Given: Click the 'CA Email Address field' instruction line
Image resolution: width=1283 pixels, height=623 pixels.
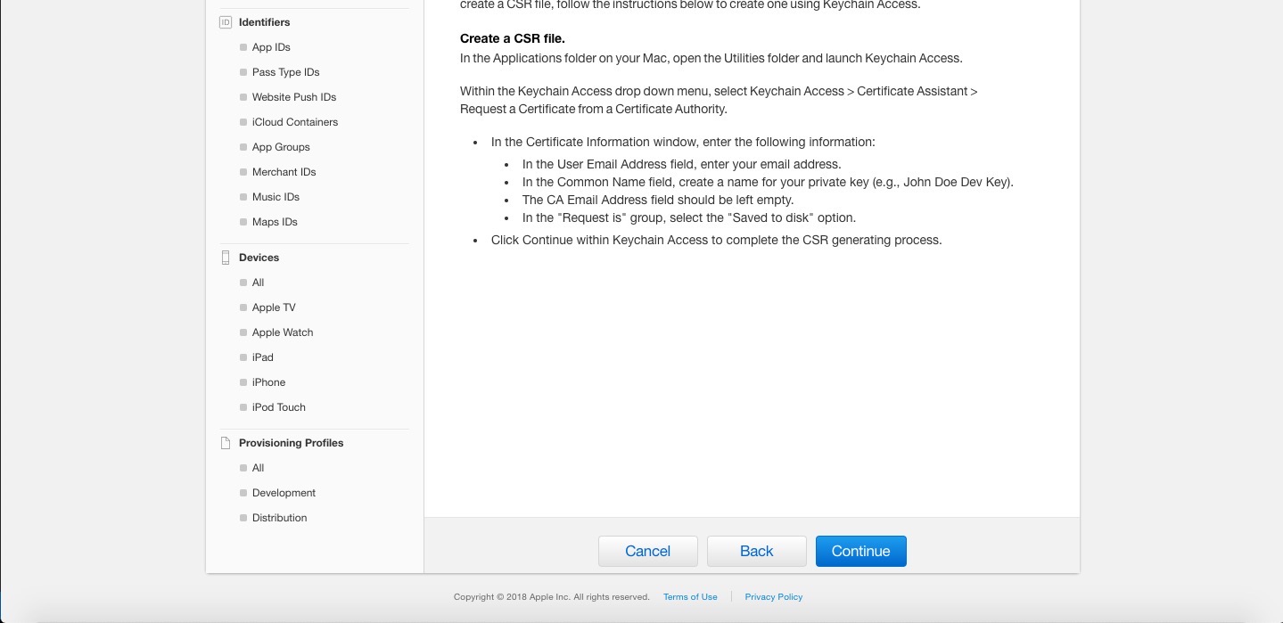Looking at the screenshot, I should (x=658, y=200).
